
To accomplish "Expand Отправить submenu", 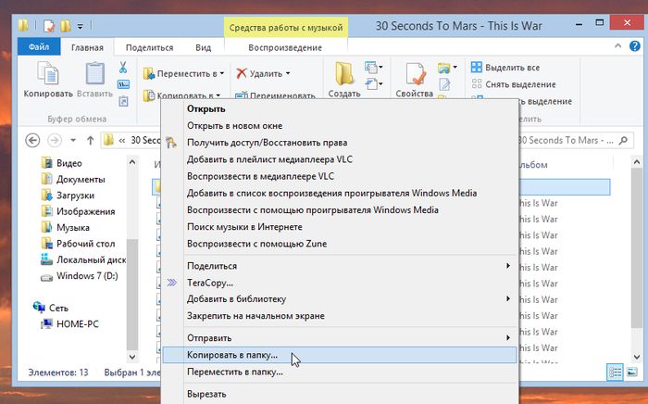I will coord(508,337).
